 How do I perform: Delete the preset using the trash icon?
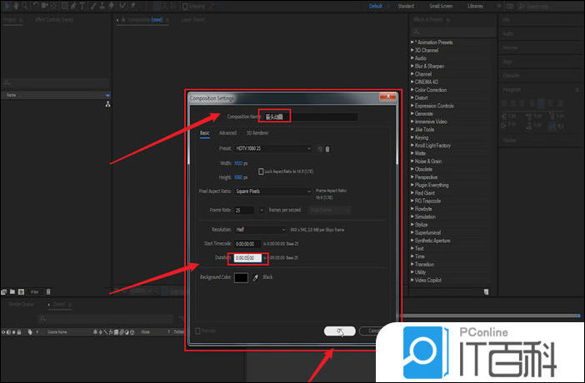tap(327, 149)
